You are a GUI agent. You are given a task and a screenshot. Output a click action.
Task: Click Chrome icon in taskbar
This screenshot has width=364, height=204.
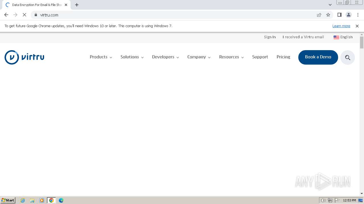(x=51, y=200)
